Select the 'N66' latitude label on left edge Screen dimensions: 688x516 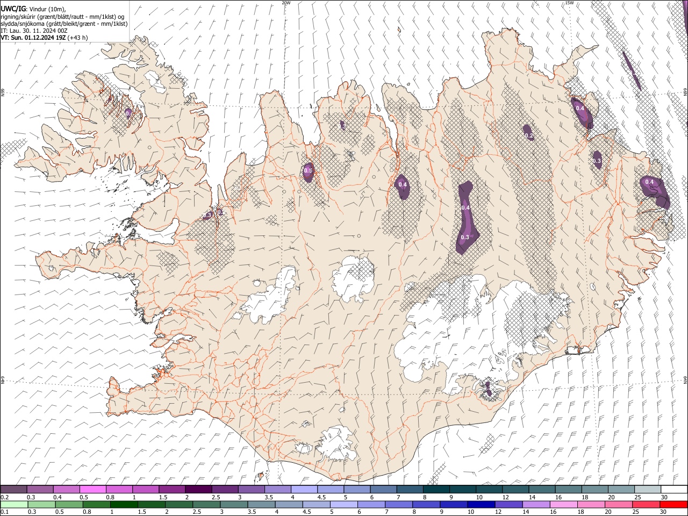(x=3, y=92)
